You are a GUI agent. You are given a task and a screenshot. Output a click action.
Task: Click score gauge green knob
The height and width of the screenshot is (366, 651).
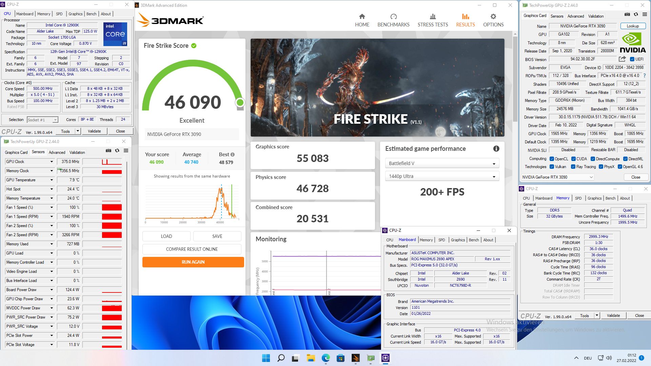click(x=240, y=102)
